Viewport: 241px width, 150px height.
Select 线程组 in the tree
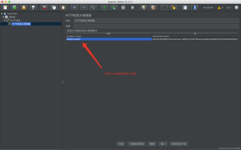click(x=12, y=17)
